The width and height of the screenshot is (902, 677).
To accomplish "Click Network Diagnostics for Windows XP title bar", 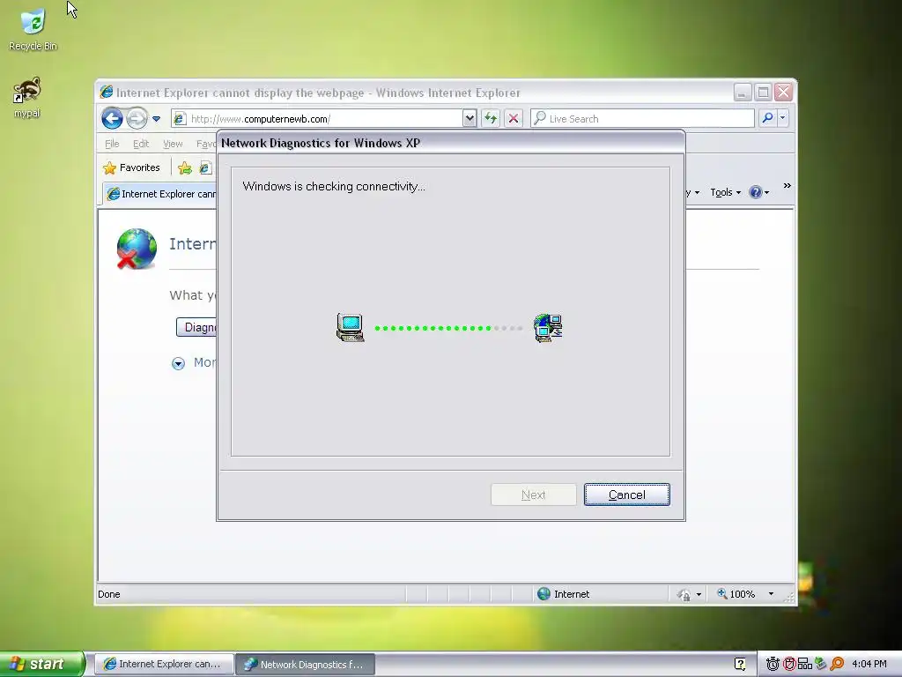I will tap(451, 143).
